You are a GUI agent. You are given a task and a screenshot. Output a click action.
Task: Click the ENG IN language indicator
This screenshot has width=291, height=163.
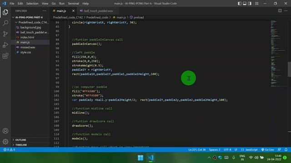pos(242,158)
